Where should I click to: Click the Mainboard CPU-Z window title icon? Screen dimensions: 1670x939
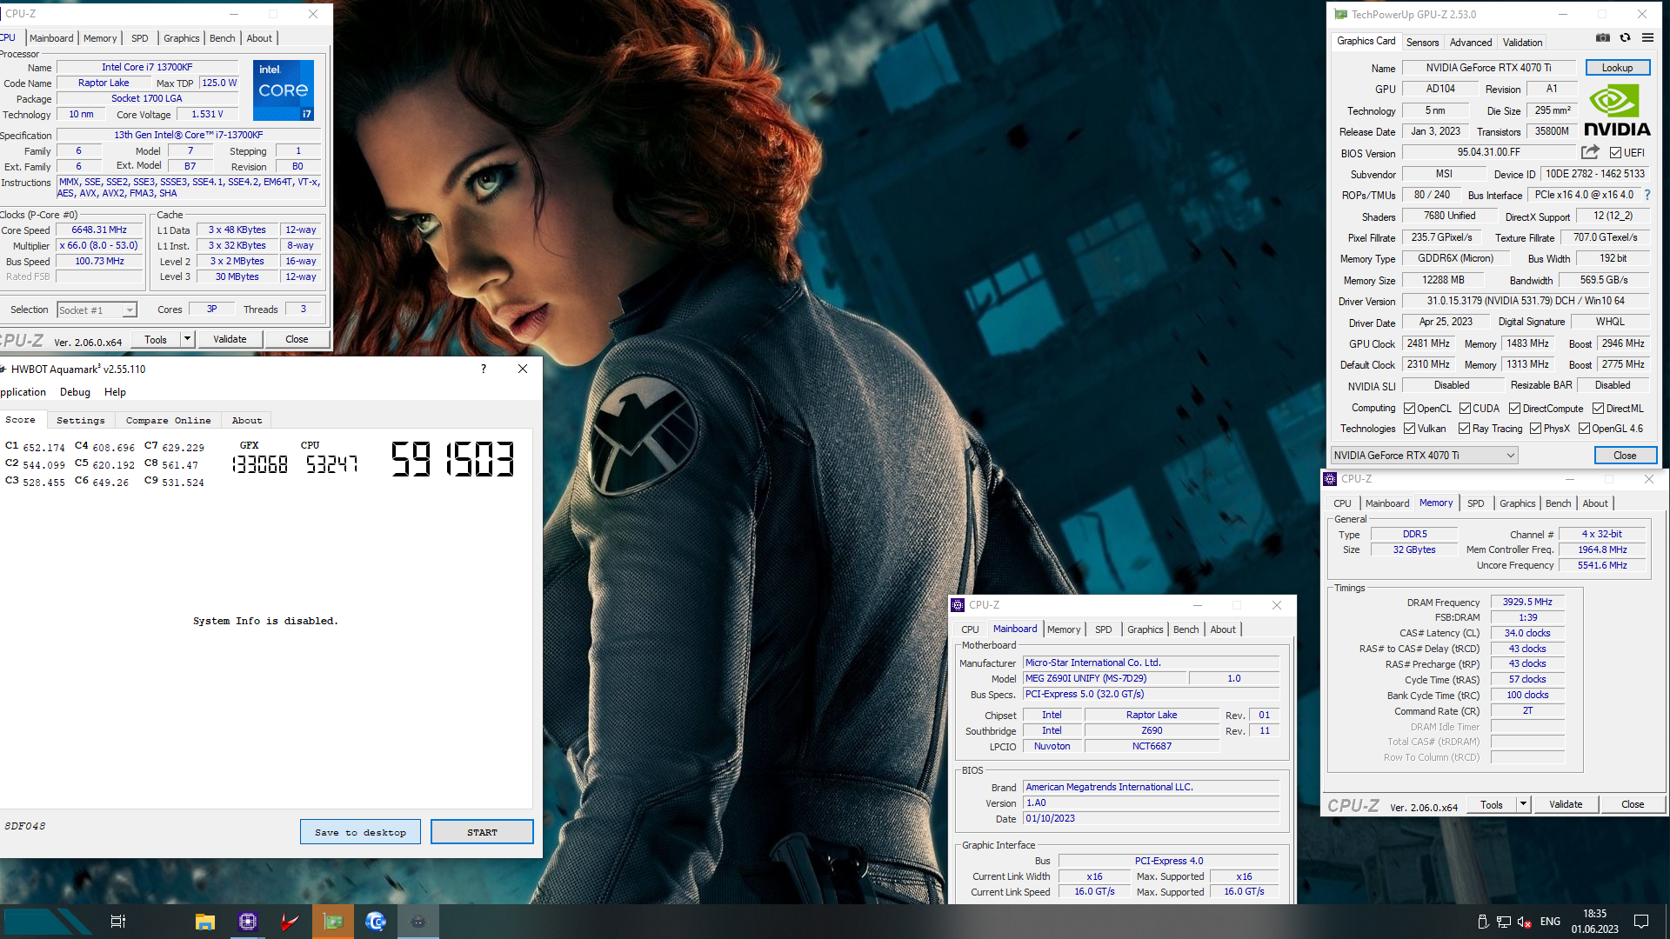[x=958, y=605]
